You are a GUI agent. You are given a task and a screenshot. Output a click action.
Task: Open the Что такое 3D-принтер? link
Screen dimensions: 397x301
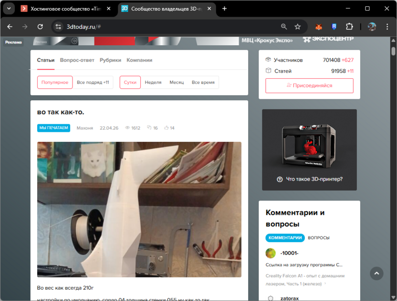click(314, 179)
